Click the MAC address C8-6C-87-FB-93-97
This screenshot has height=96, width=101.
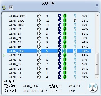[35, 91]
